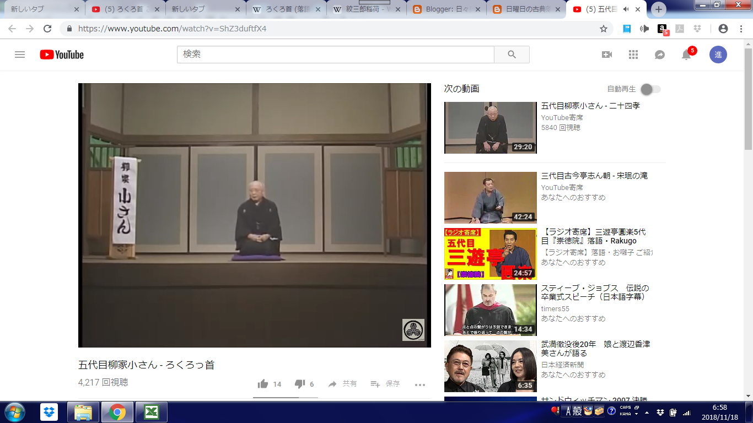
Task: Click the network signal tray icon
Action: click(686, 412)
